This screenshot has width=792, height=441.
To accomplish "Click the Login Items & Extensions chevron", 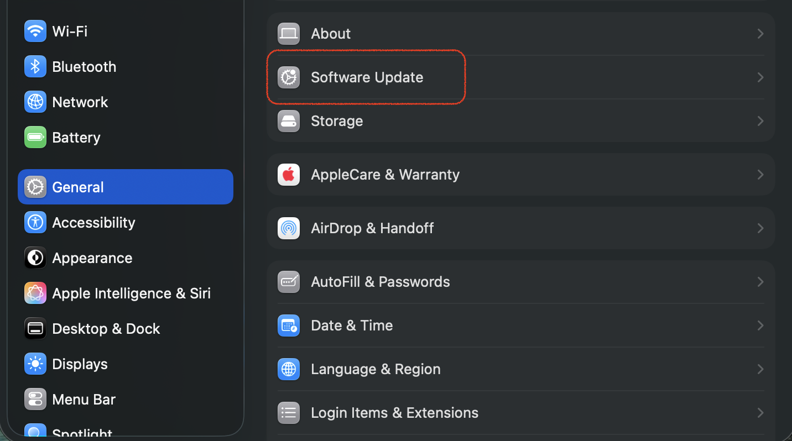I will 760,413.
